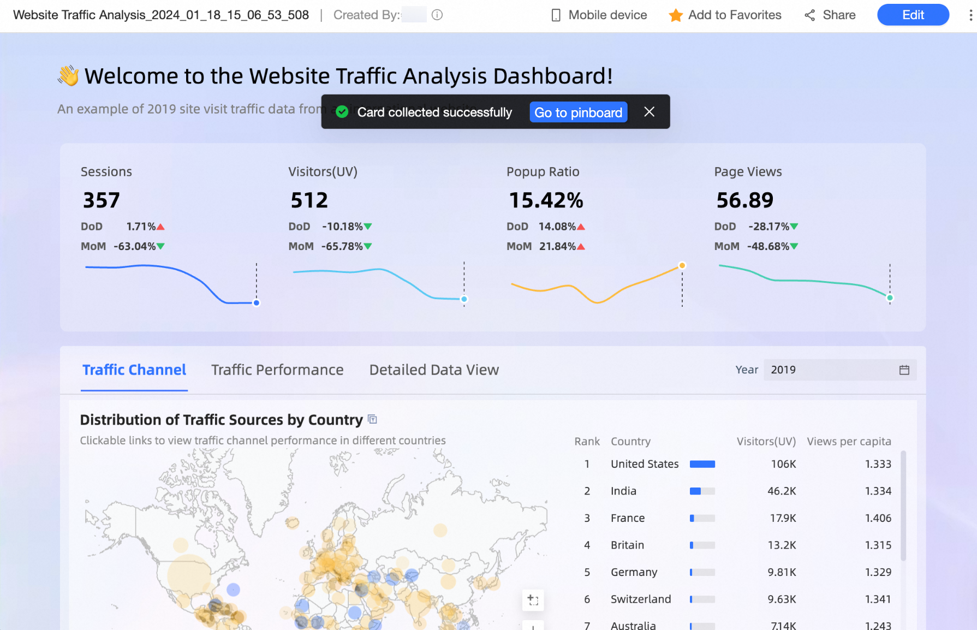Switch to Mobile device view
977x630 pixels.
(x=599, y=15)
